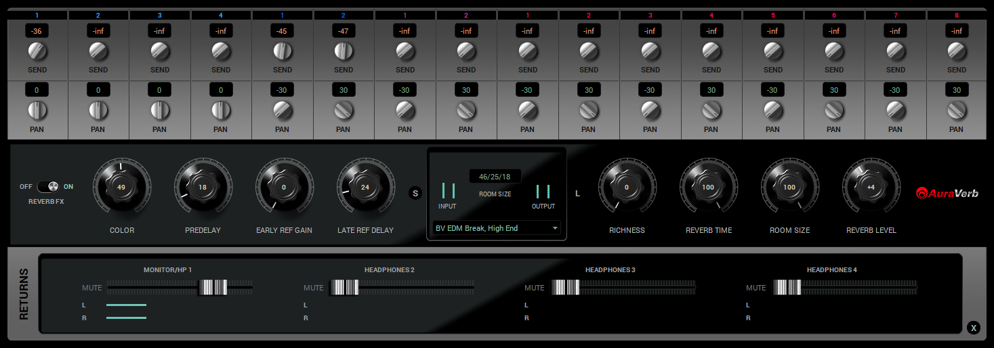The image size is (994, 348).
Task: Click the Pan knob below the -47 send
Action: coord(344,110)
